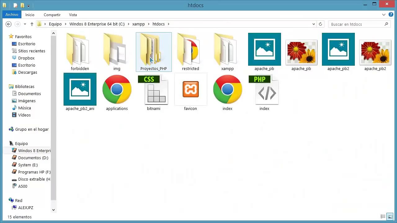Select the bitnami CSS file
The height and width of the screenshot is (223, 397).
pos(154,92)
